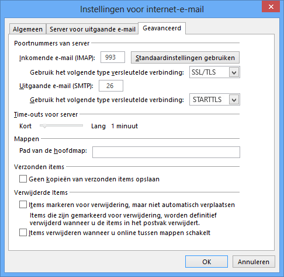Image resolution: width=284 pixels, height=277 pixels.
Task: Click the time-out slider track near Lang
Action: coord(79,125)
